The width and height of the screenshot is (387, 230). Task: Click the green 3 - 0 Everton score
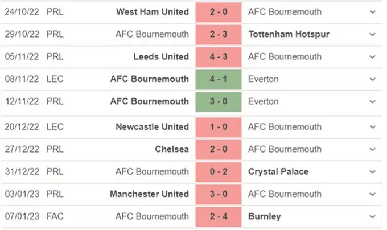[219, 102]
